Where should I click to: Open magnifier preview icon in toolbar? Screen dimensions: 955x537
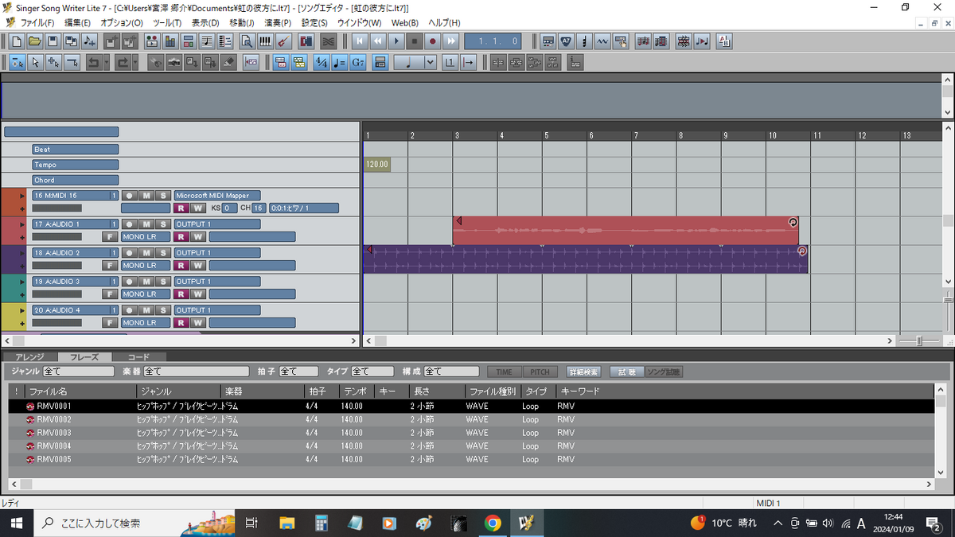tap(247, 41)
